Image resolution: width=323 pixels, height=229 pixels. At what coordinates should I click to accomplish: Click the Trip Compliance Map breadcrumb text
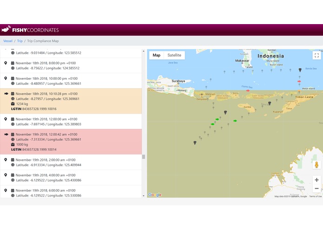click(43, 41)
